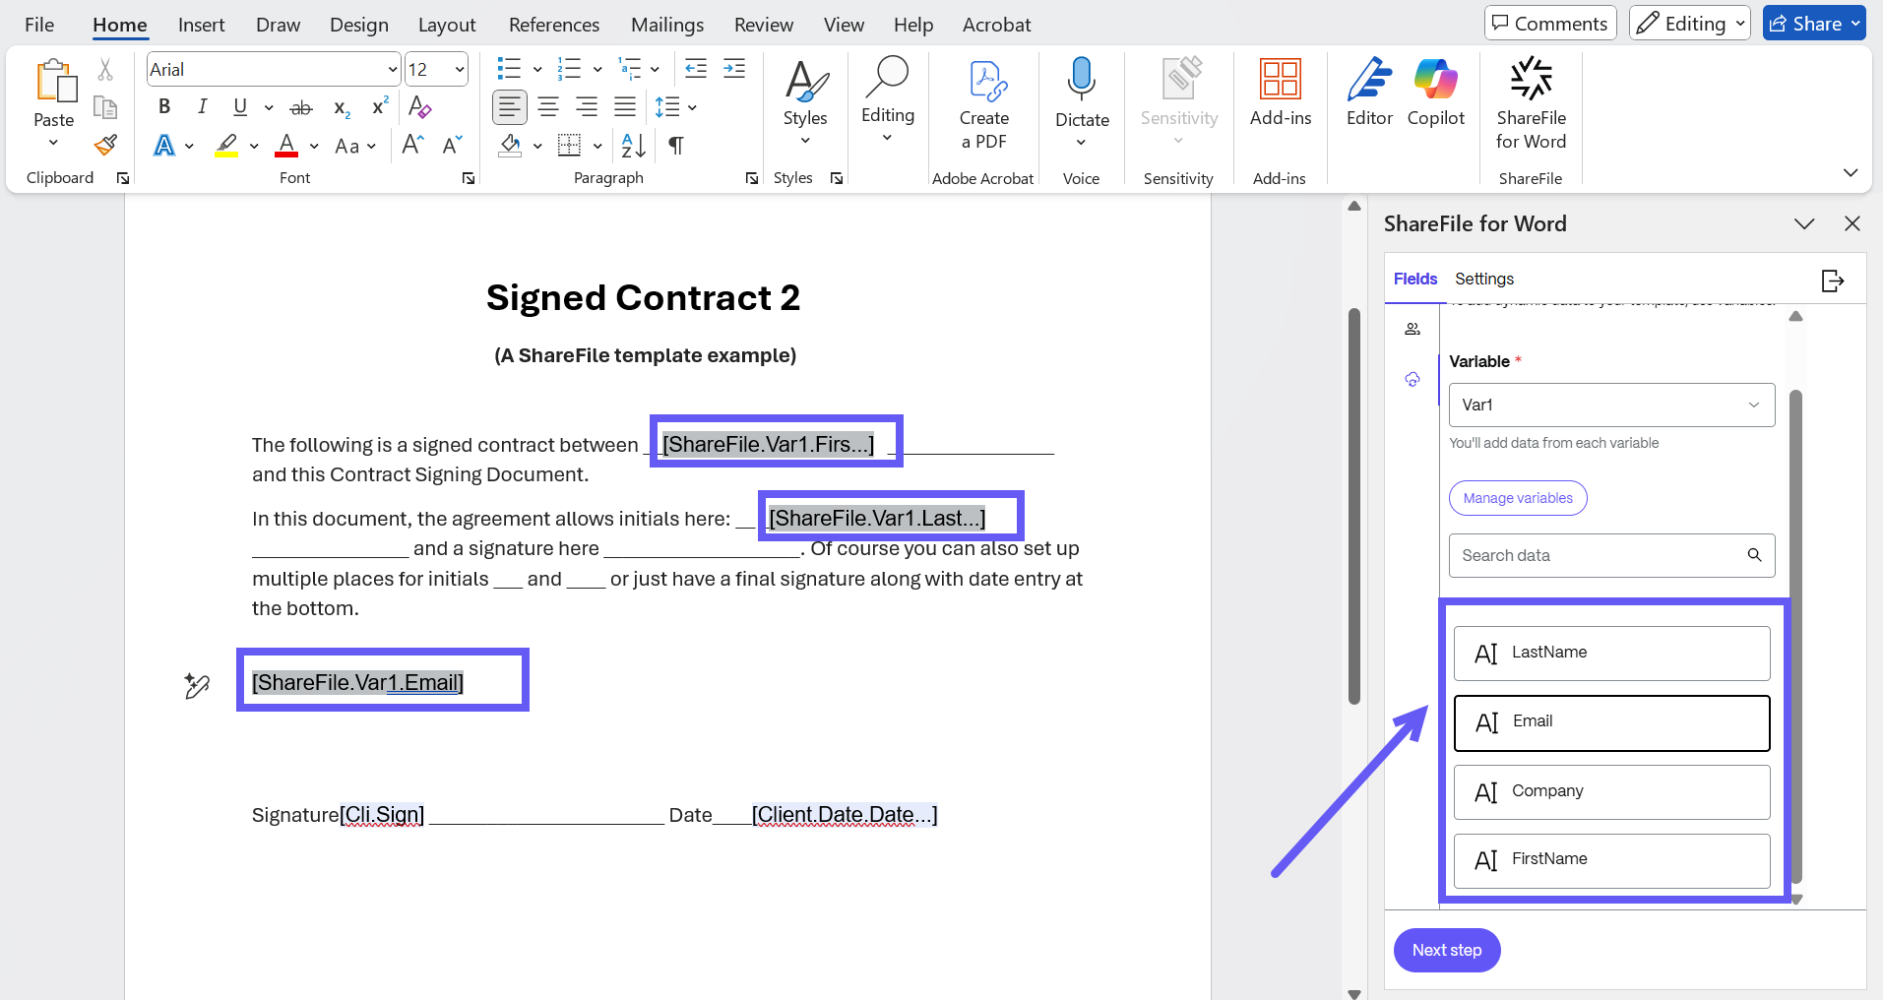
Task: Toggle bold formatting
Action: pyautogui.click(x=164, y=106)
